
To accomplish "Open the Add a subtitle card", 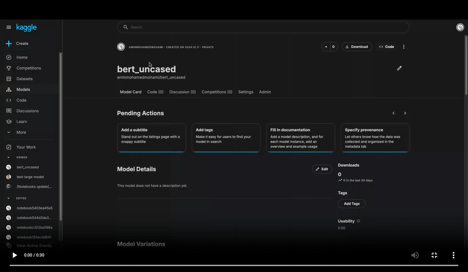I will coord(151,138).
